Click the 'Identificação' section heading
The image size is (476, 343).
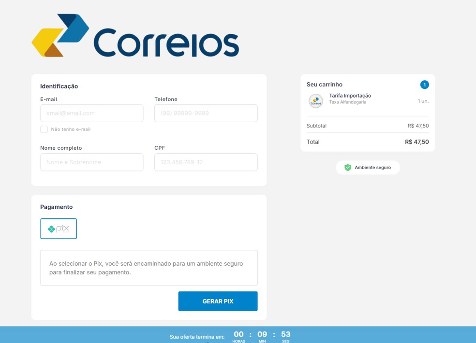(59, 86)
